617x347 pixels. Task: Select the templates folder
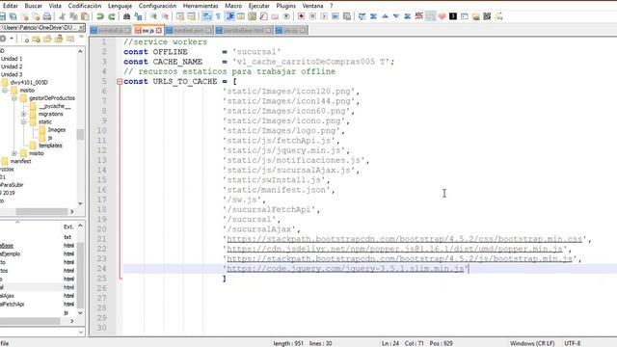pos(50,146)
